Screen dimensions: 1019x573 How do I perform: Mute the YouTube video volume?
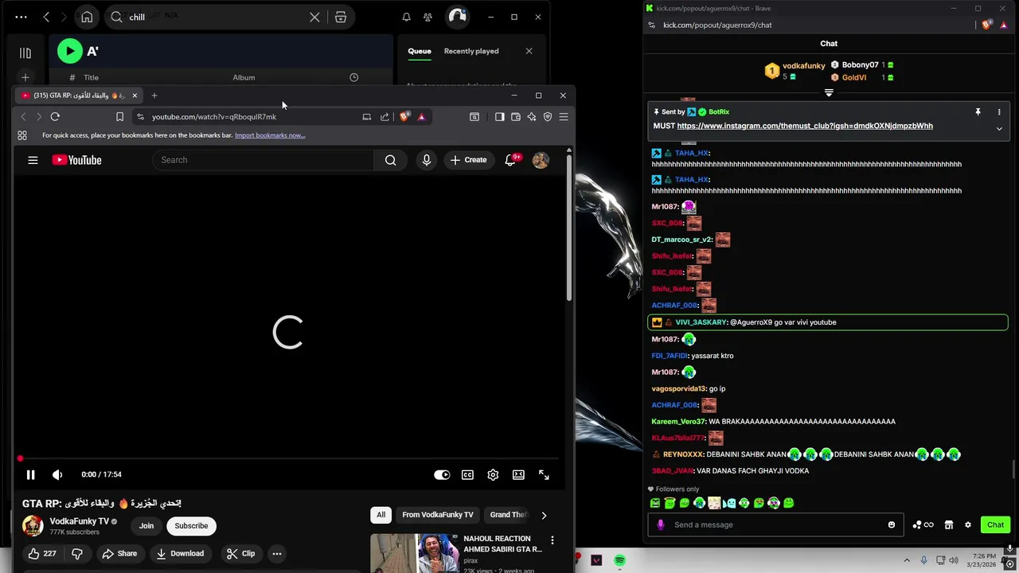tap(57, 474)
